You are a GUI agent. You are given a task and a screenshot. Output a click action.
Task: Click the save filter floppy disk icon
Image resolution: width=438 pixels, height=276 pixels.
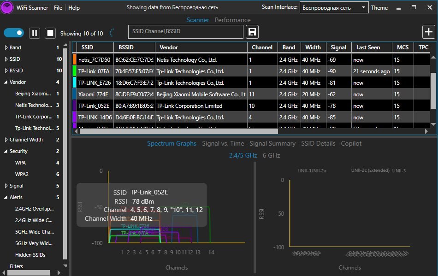click(253, 32)
